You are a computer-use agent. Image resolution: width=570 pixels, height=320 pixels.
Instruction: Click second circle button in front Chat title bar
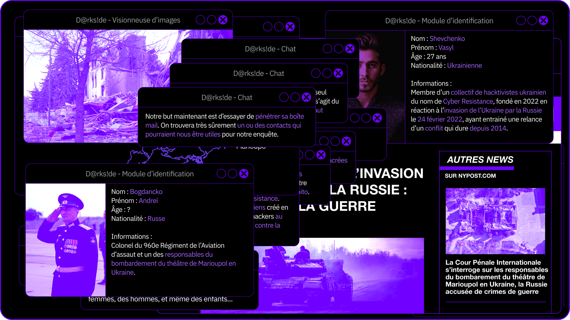tap(295, 97)
